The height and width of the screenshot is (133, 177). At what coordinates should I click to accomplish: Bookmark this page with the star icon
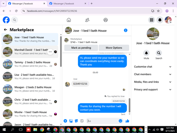(158, 11)
